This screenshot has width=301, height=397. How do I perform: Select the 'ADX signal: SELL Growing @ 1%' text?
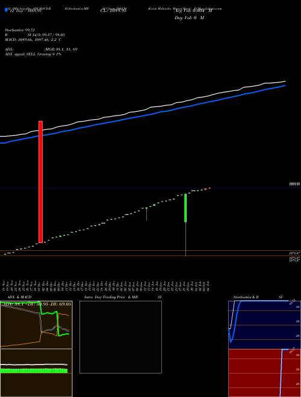click(33, 54)
